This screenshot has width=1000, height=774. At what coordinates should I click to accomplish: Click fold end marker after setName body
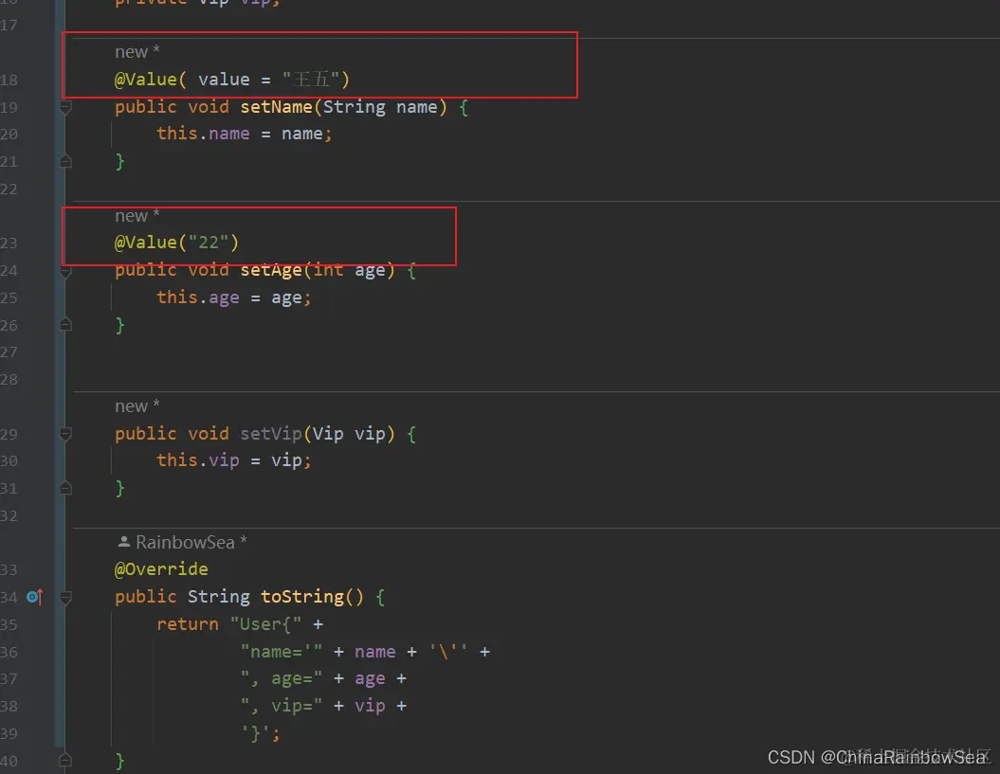[65, 161]
